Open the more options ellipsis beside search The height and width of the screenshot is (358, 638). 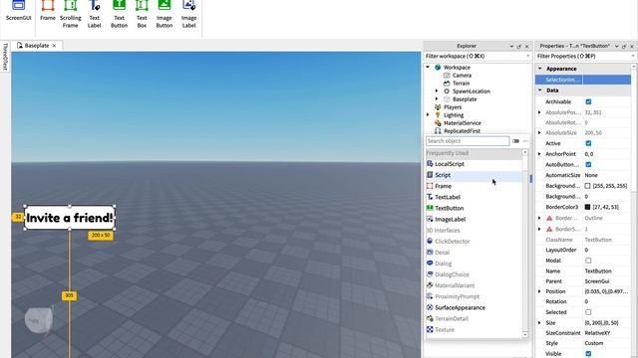click(525, 141)
